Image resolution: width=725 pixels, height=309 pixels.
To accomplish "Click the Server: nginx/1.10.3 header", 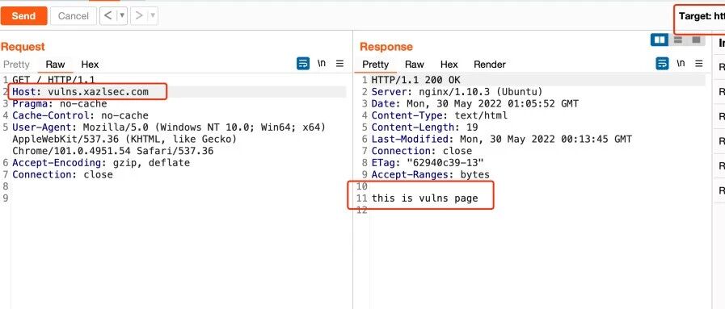I will coord(457,92).
